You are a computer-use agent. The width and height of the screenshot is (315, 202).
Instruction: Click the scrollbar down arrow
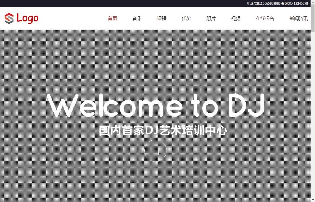tap(313, 200)
